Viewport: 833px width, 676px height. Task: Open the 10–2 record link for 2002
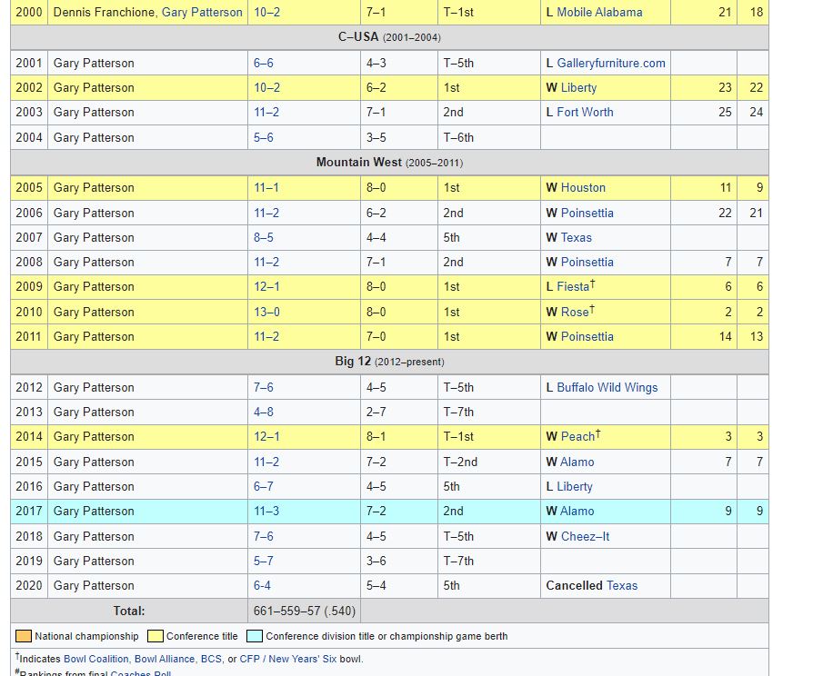coord(266,87)
